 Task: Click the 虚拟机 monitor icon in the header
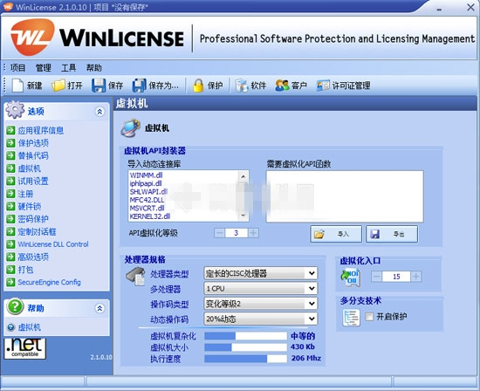point(130,127)
